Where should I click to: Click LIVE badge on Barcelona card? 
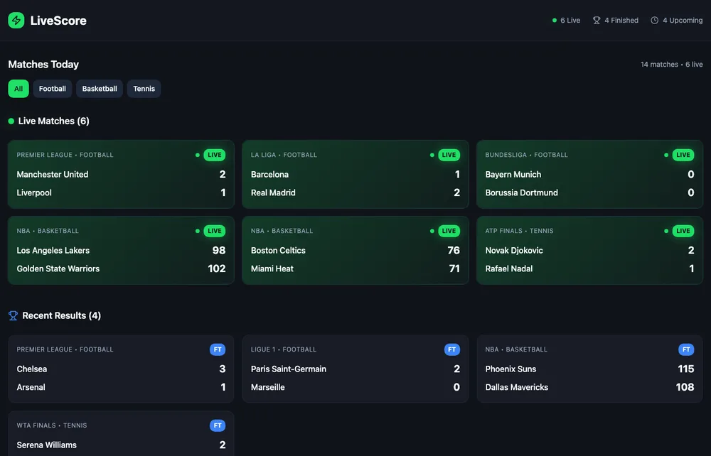[449, 155]
